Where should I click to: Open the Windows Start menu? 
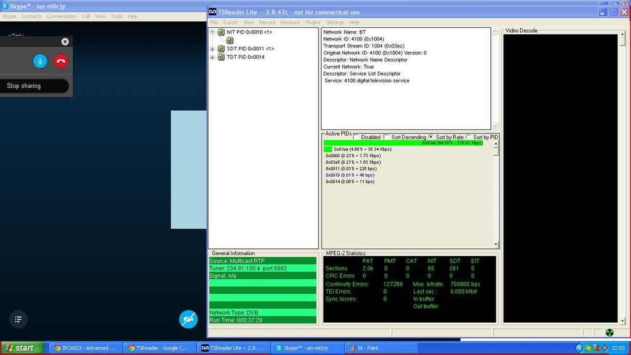pyautogui.click(x=22, y=348)
